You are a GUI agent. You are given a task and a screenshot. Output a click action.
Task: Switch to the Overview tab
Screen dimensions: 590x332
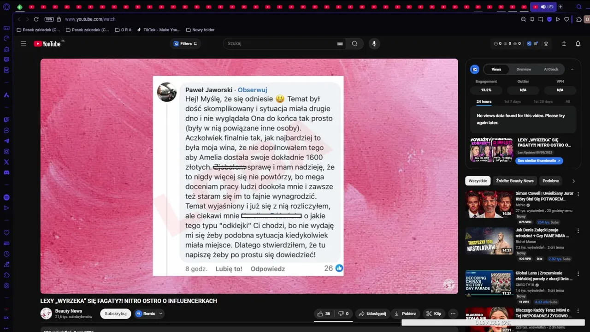coord(523,69)
